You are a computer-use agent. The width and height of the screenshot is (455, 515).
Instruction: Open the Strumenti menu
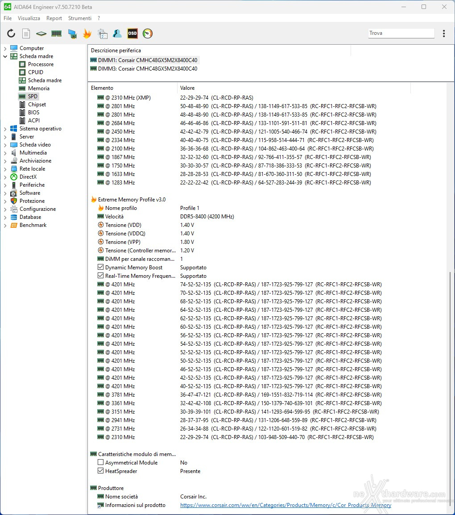(x=80, y=18)
